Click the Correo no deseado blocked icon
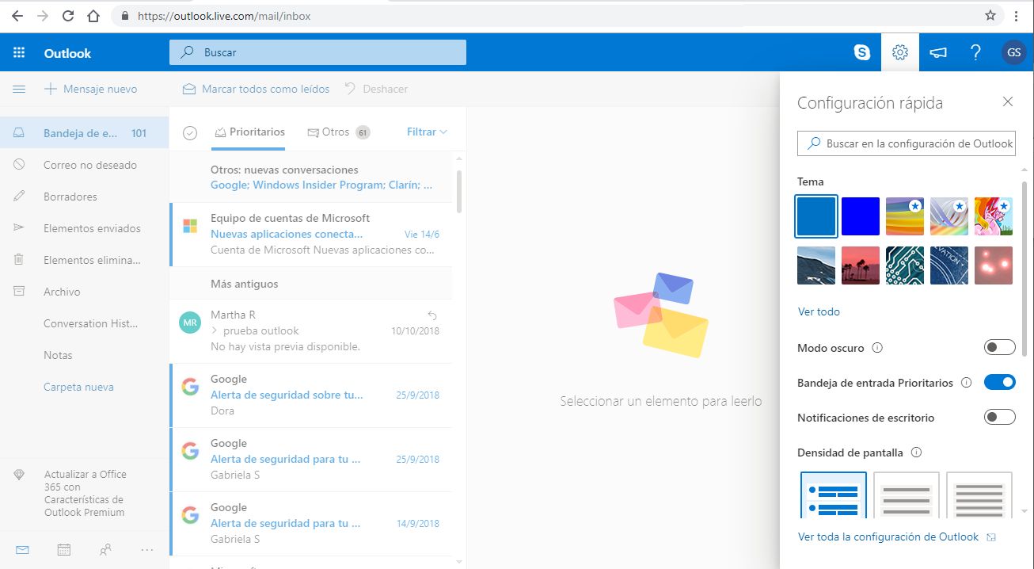Viewport: 1034px width, 569px height. 19,165
